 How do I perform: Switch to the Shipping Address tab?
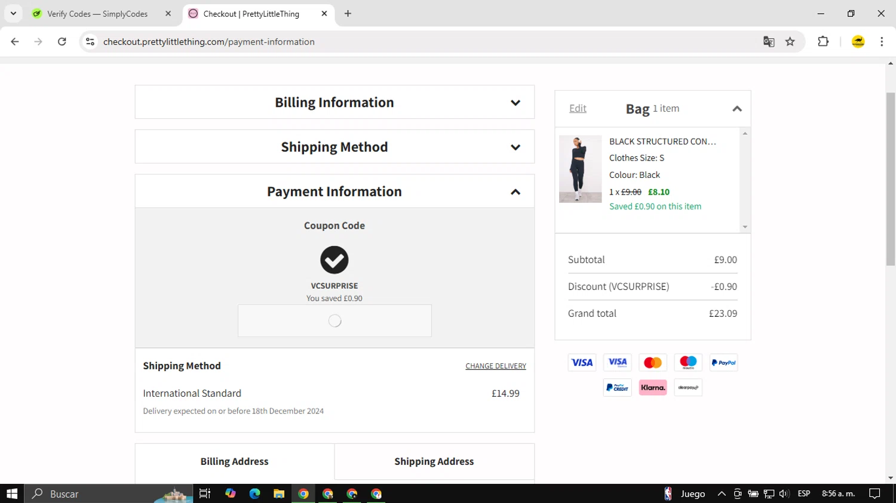point(434,461)
